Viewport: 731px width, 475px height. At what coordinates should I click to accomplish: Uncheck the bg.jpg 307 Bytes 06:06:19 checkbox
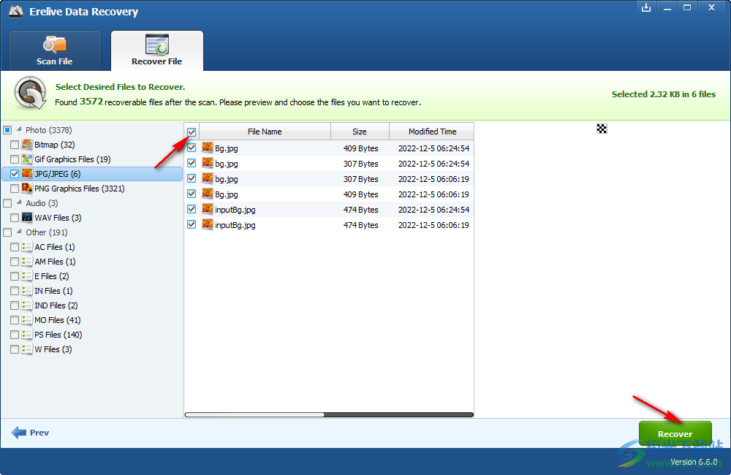pos(192,178)
